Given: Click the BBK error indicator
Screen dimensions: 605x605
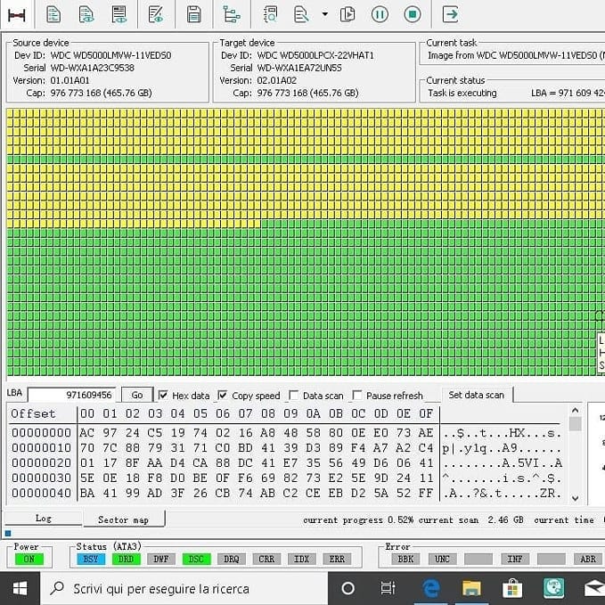Looking at the screenshot, I should coord(406,559).
